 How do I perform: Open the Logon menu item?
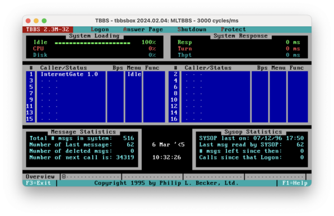click(x=100, y=29)
